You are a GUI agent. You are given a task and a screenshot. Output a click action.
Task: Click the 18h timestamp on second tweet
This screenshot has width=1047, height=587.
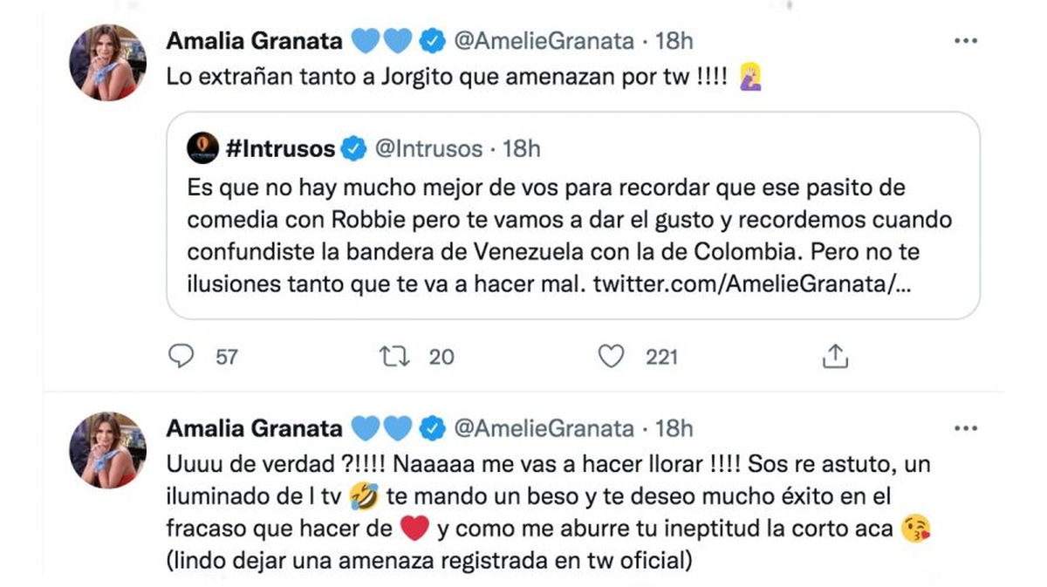674,428
